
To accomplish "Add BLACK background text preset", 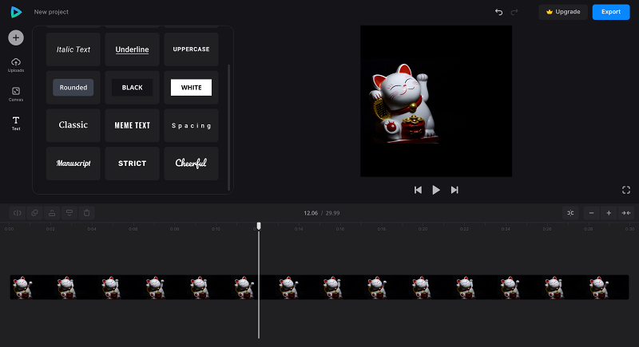I will tap(132, 88).
